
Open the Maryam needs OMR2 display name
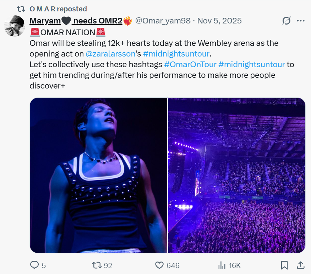[x=76, y=21]
